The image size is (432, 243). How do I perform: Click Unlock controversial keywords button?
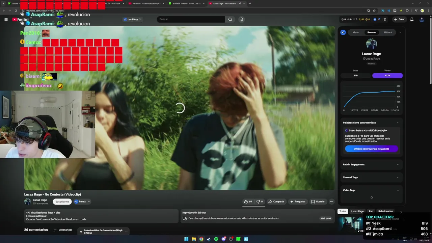tap(371, 149)
